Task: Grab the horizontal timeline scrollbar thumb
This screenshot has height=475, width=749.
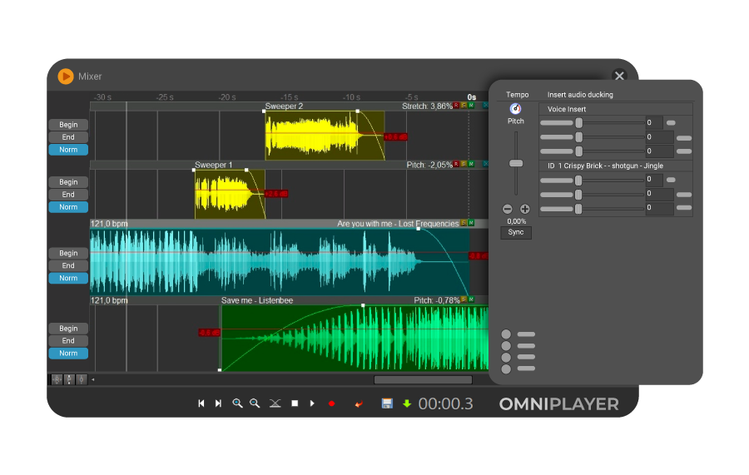Action: (423, 380)
